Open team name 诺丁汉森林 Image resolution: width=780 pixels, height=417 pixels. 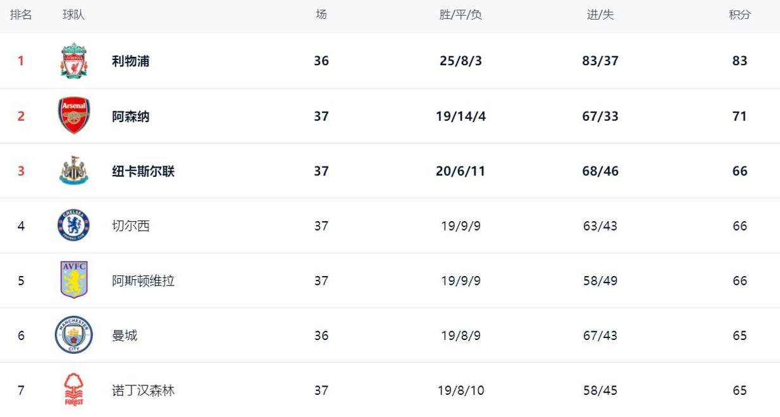coord(143,390)
